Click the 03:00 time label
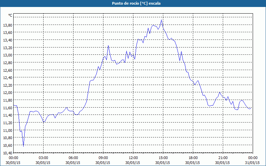Screen dimensions: 266x166 [x=44, y=158]
